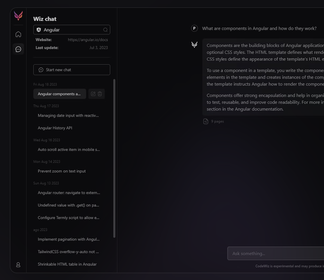Click the Fri Aug 18 2023 date label

point(45,84)
